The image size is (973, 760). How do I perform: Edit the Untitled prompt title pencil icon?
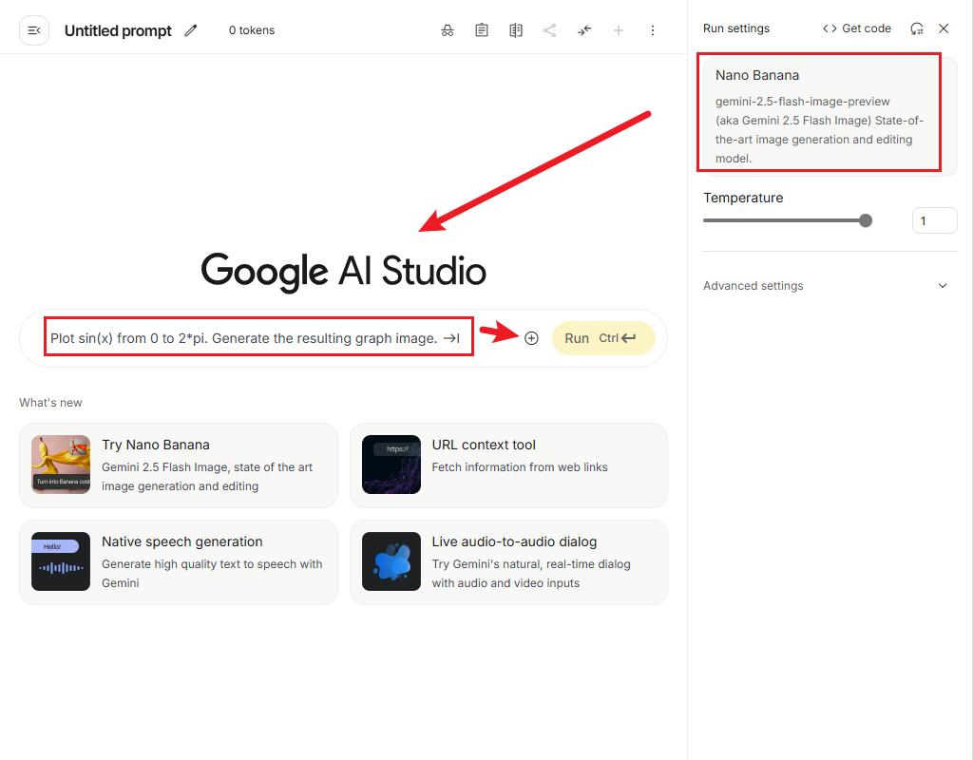click(190, 30)
